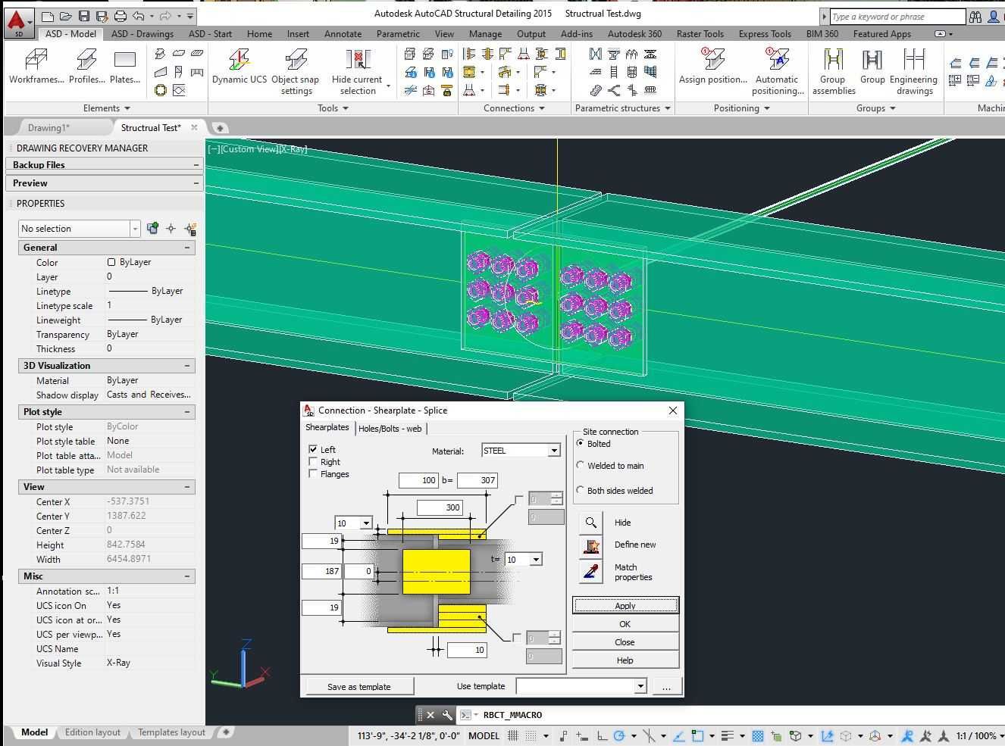Click the Select Objects icon in Properties

pos(171,228)
